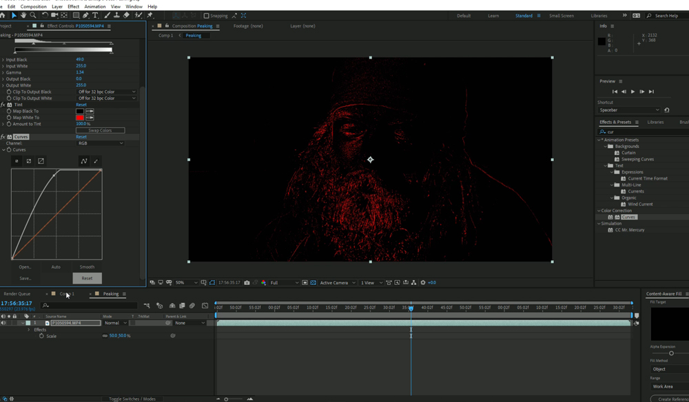Click the Alpha Expansion slider handle
The width and height of the screenshot is (689, 402).
tap(671, 353)
